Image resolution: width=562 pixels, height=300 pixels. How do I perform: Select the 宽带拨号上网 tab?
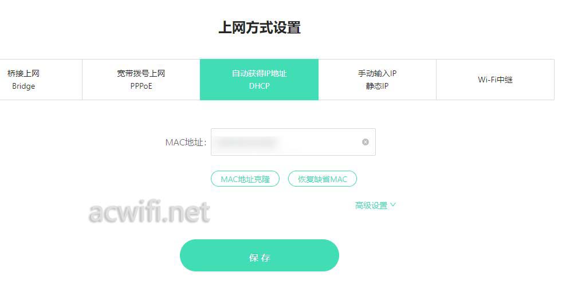point(142,80)
